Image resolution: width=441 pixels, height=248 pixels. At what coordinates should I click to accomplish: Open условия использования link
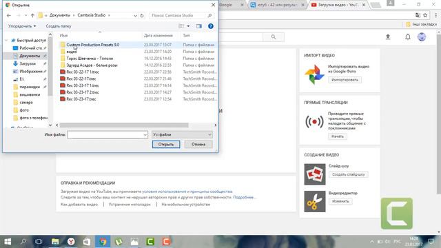164,192
